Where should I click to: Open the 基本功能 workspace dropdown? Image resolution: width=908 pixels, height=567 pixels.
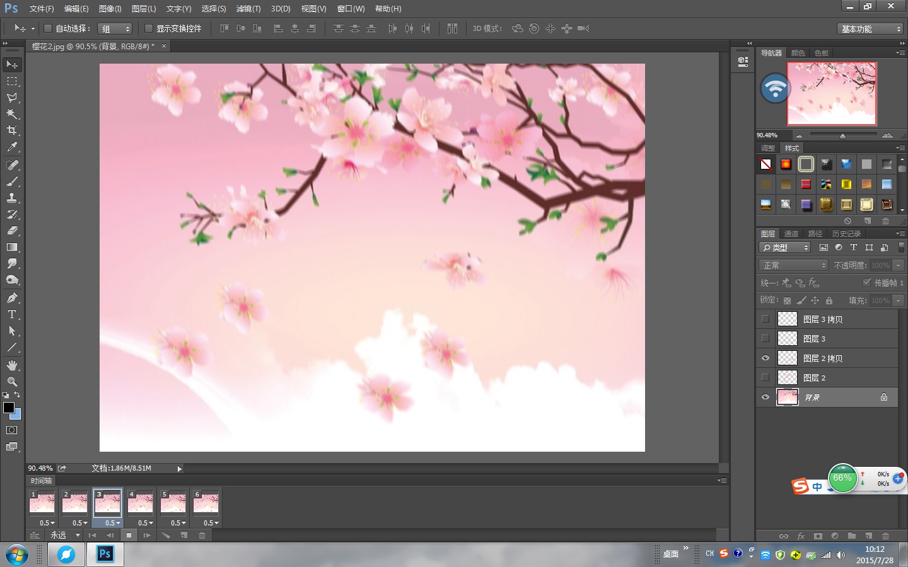(x=871, y=29)
